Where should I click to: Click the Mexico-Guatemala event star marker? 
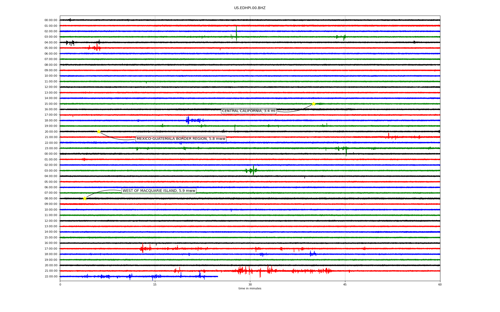click(99, 132)
